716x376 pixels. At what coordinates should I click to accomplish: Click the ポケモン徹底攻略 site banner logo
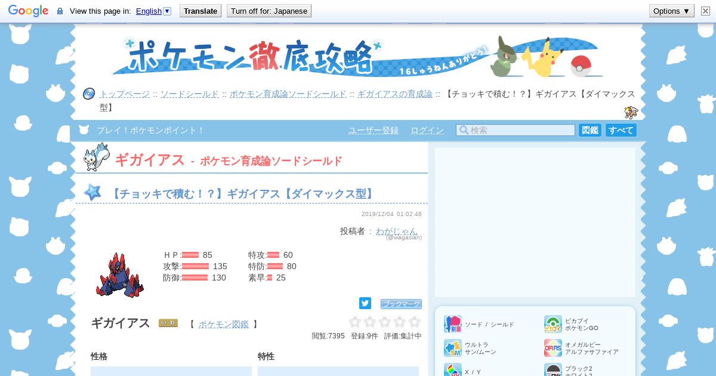pos(358,58)
